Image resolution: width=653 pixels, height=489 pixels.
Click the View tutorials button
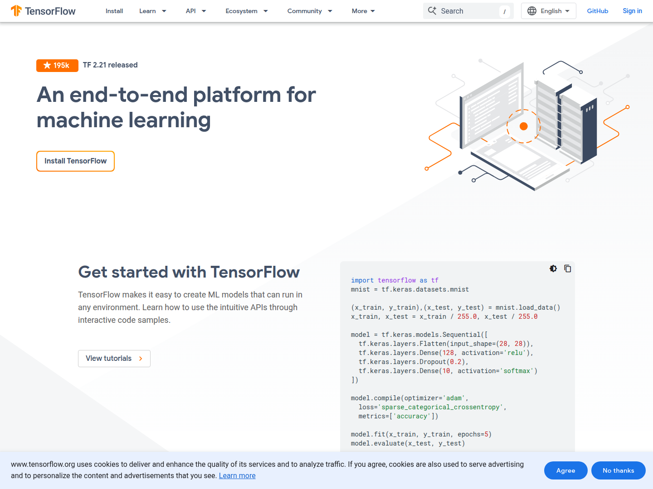point(114,359)
